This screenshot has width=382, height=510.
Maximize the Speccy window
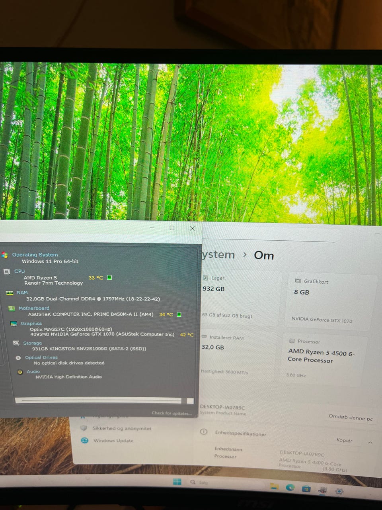point(172,228)
